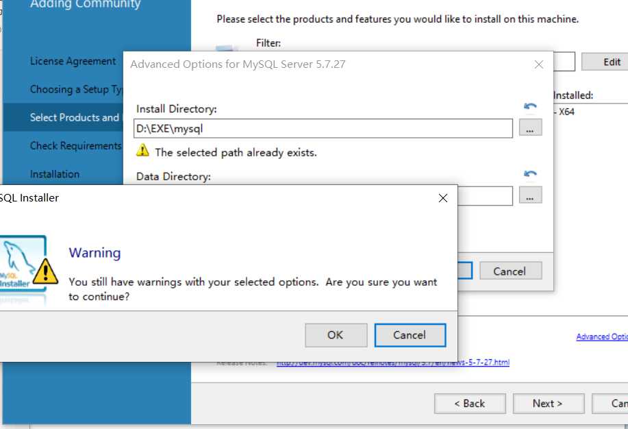
Task: Click Cancel in the Advanced Options dialog
Action: (x=511, y=271)
